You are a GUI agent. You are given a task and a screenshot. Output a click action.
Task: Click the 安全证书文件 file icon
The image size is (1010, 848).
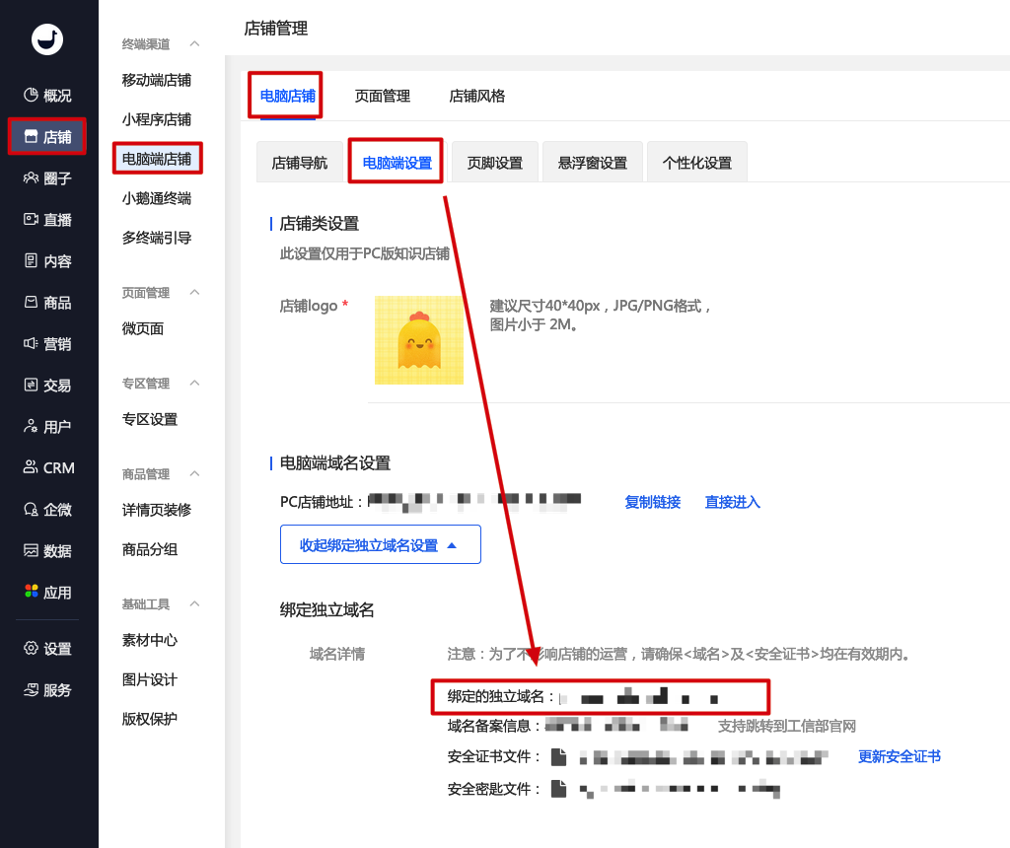coord(559,756)
